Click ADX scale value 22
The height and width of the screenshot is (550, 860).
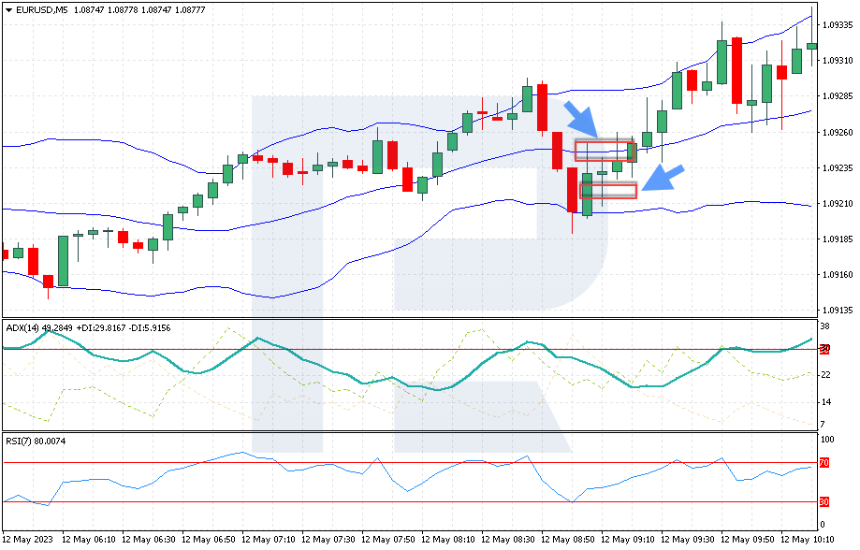pyautogui.click(x=825, y=375)
